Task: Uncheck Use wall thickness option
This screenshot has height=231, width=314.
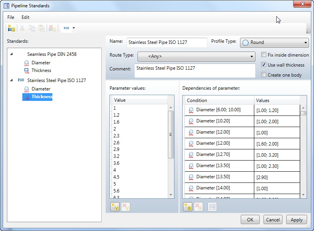Action: tap(264, 65)
